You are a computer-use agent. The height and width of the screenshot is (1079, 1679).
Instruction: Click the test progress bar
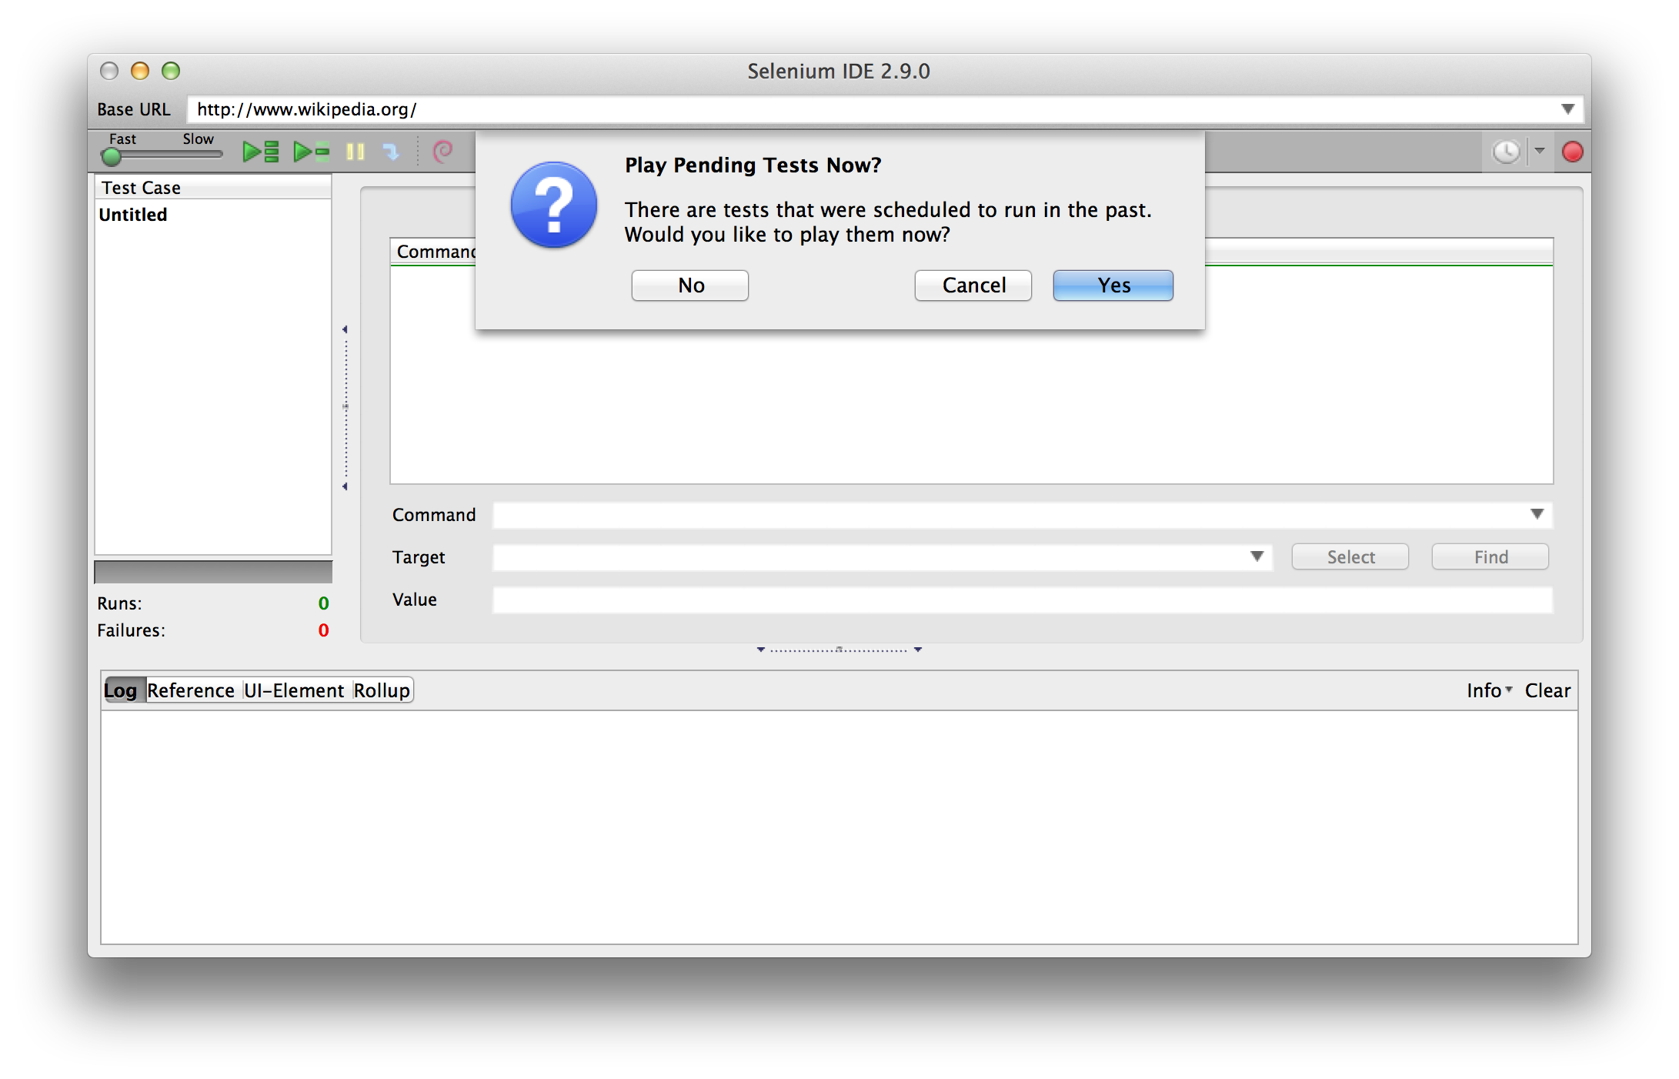coord(213,572)
